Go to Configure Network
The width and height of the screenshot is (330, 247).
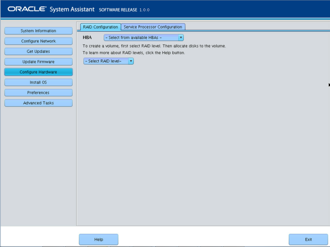point(38,41)
